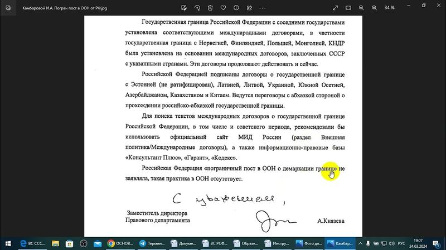This screenshot has height=250, width=446.
Task: Open File Explorer from the taskbar
Action: coord(55,243)
